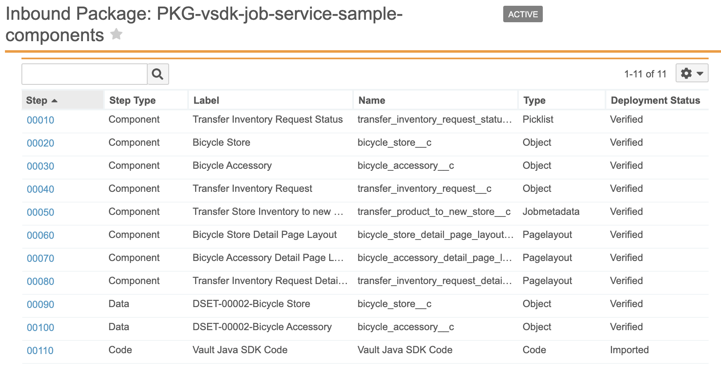Click 'transfer_product_to_new_store__c' name cell
This screenshot has height=368, width=721.
pyautogui.click(x=434, y=212)
